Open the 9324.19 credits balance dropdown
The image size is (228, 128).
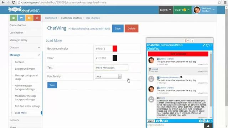tap(182, 10)
